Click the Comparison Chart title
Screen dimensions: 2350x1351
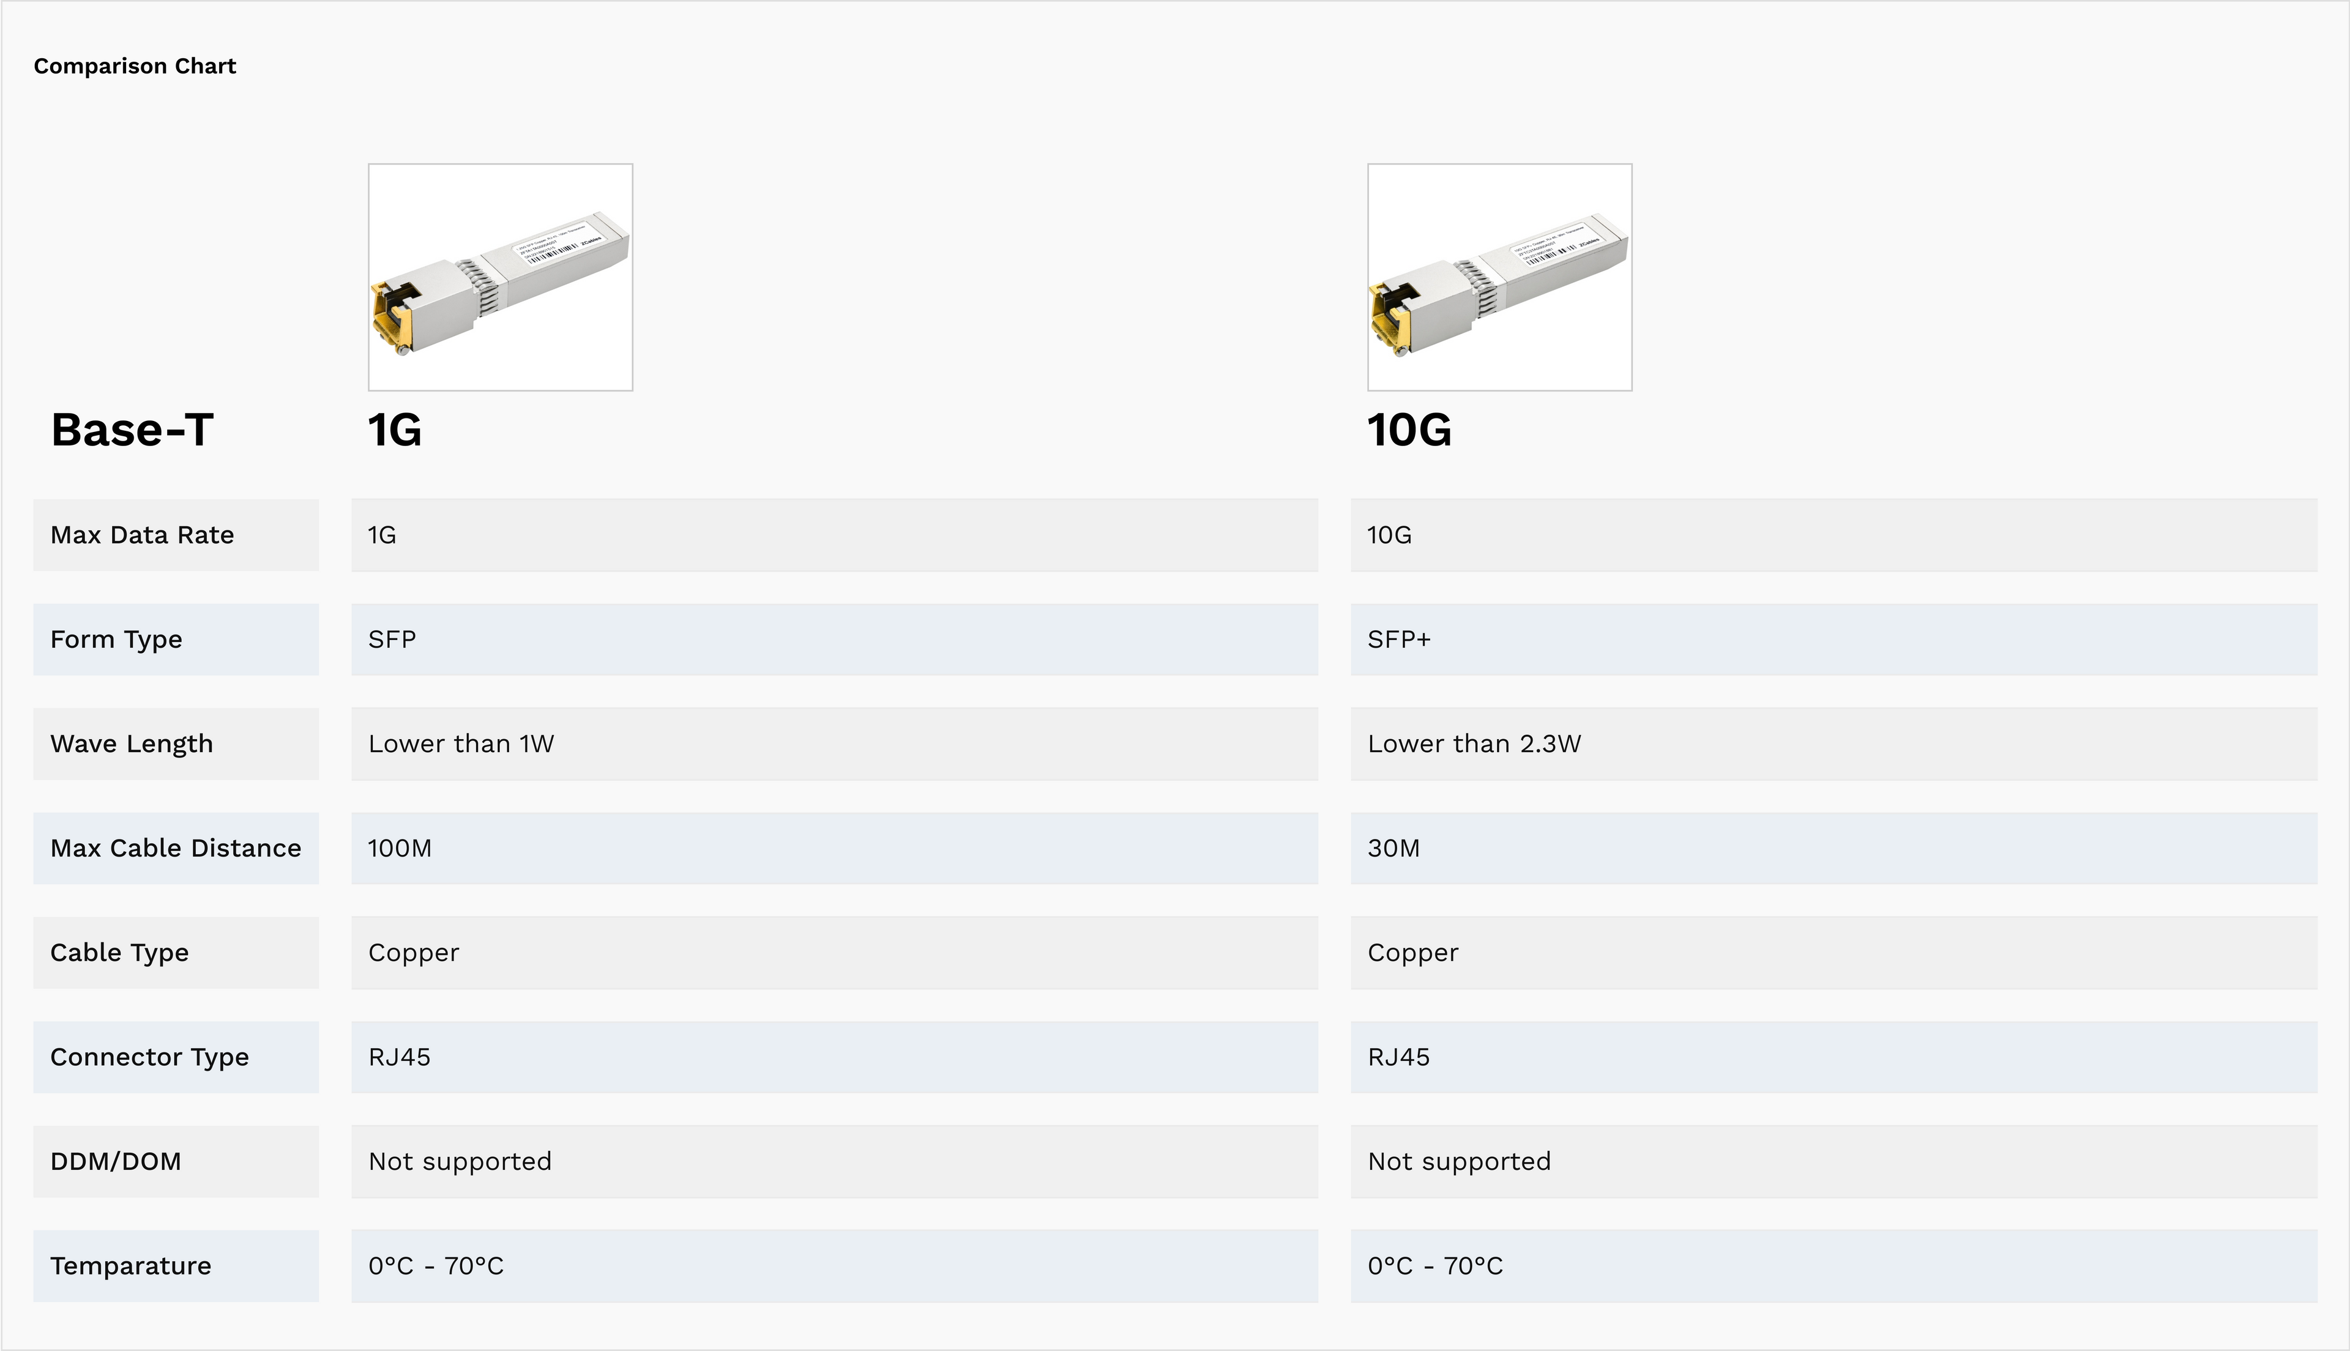(135, 67)
